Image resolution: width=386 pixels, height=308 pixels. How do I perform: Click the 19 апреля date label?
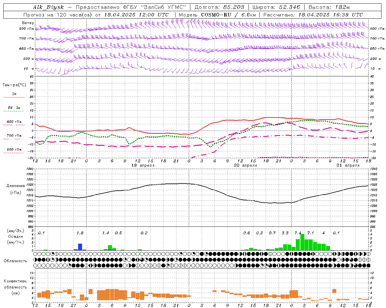tap(143, 165)
